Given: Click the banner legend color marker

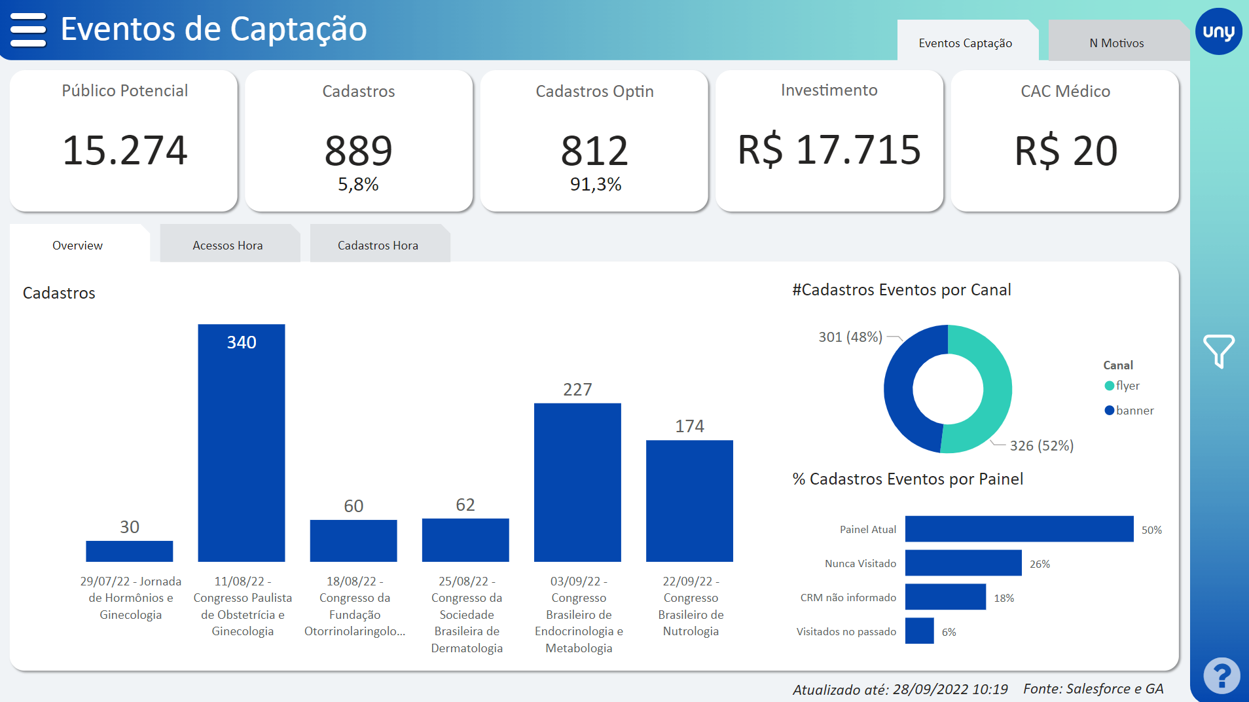Looking at the screenshot, I should [x=1109, y=411].
